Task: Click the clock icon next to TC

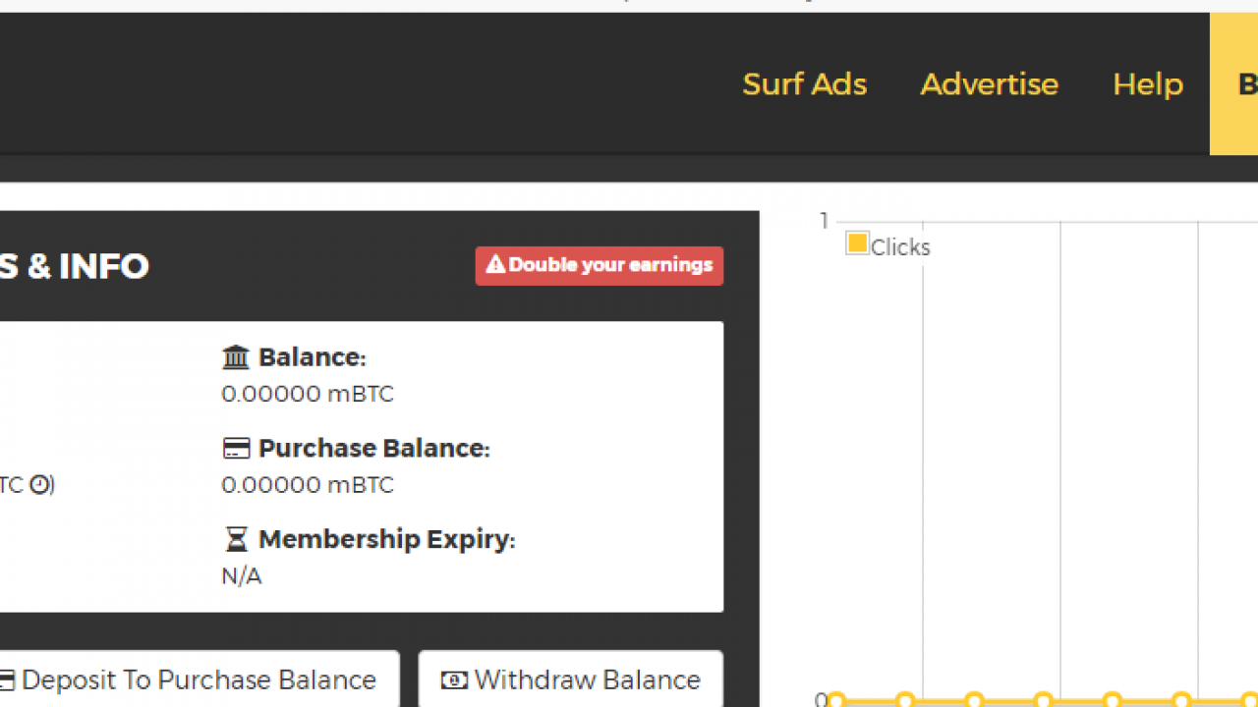Action: coord(39,484)
